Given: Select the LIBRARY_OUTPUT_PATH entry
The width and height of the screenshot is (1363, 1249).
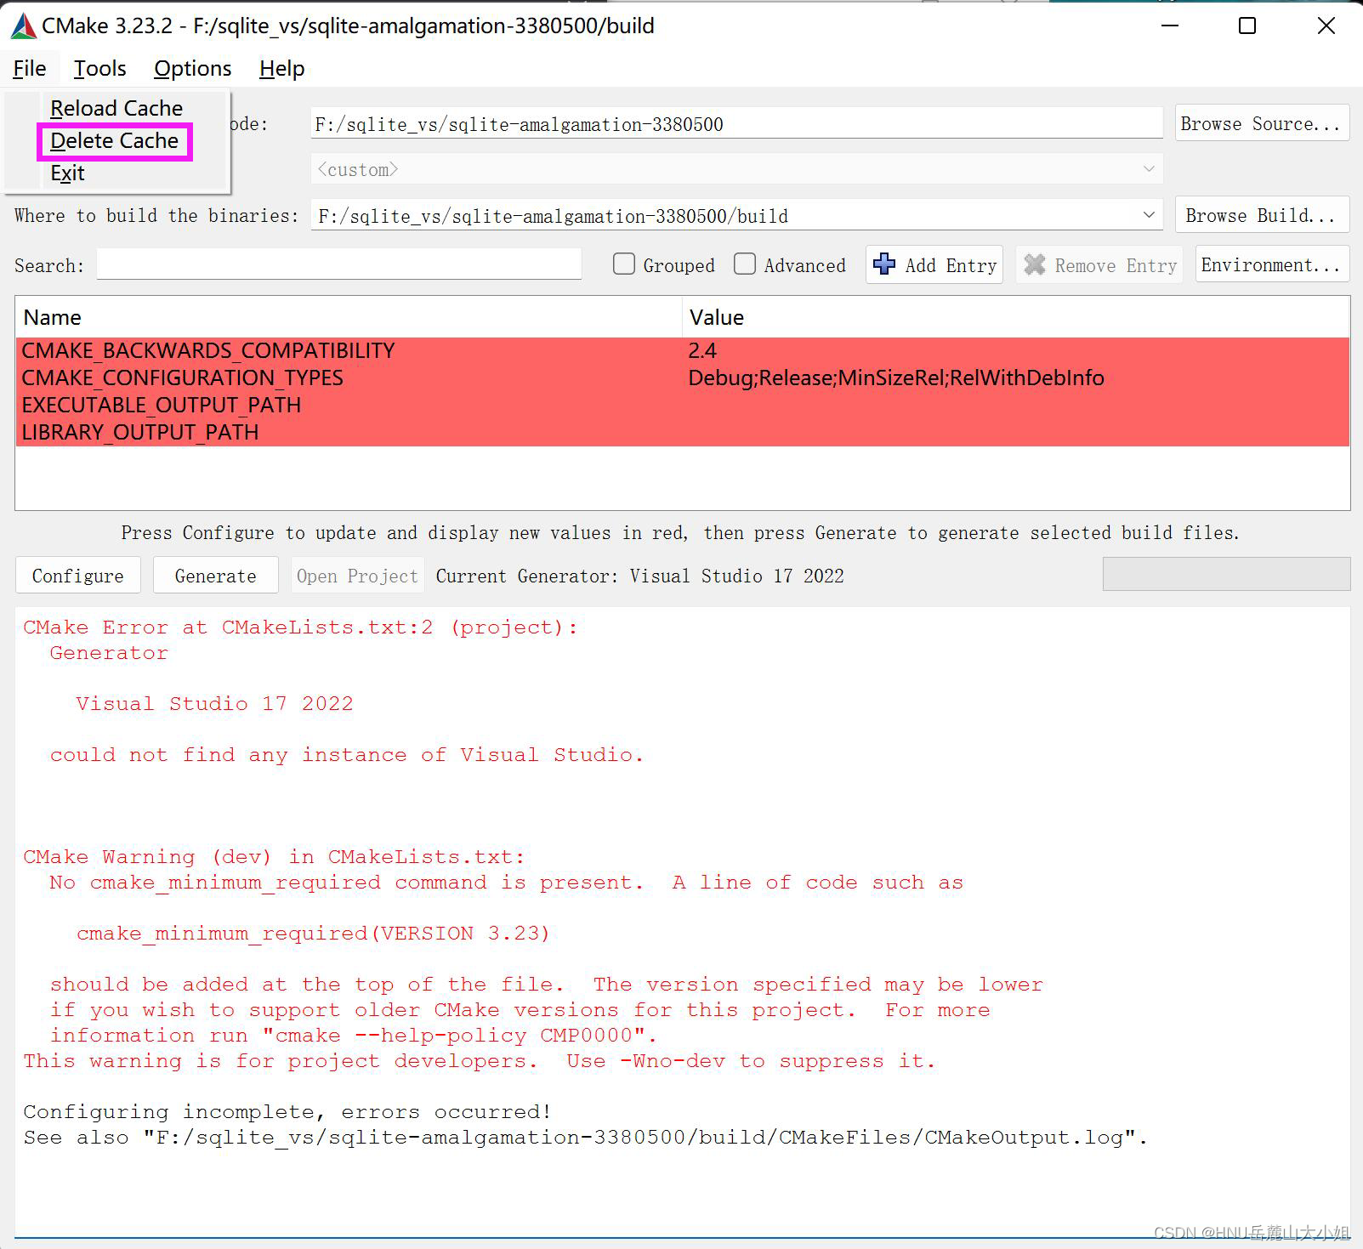Looking at the screenshot, I should pyautogui.click(x=682, y=432).
